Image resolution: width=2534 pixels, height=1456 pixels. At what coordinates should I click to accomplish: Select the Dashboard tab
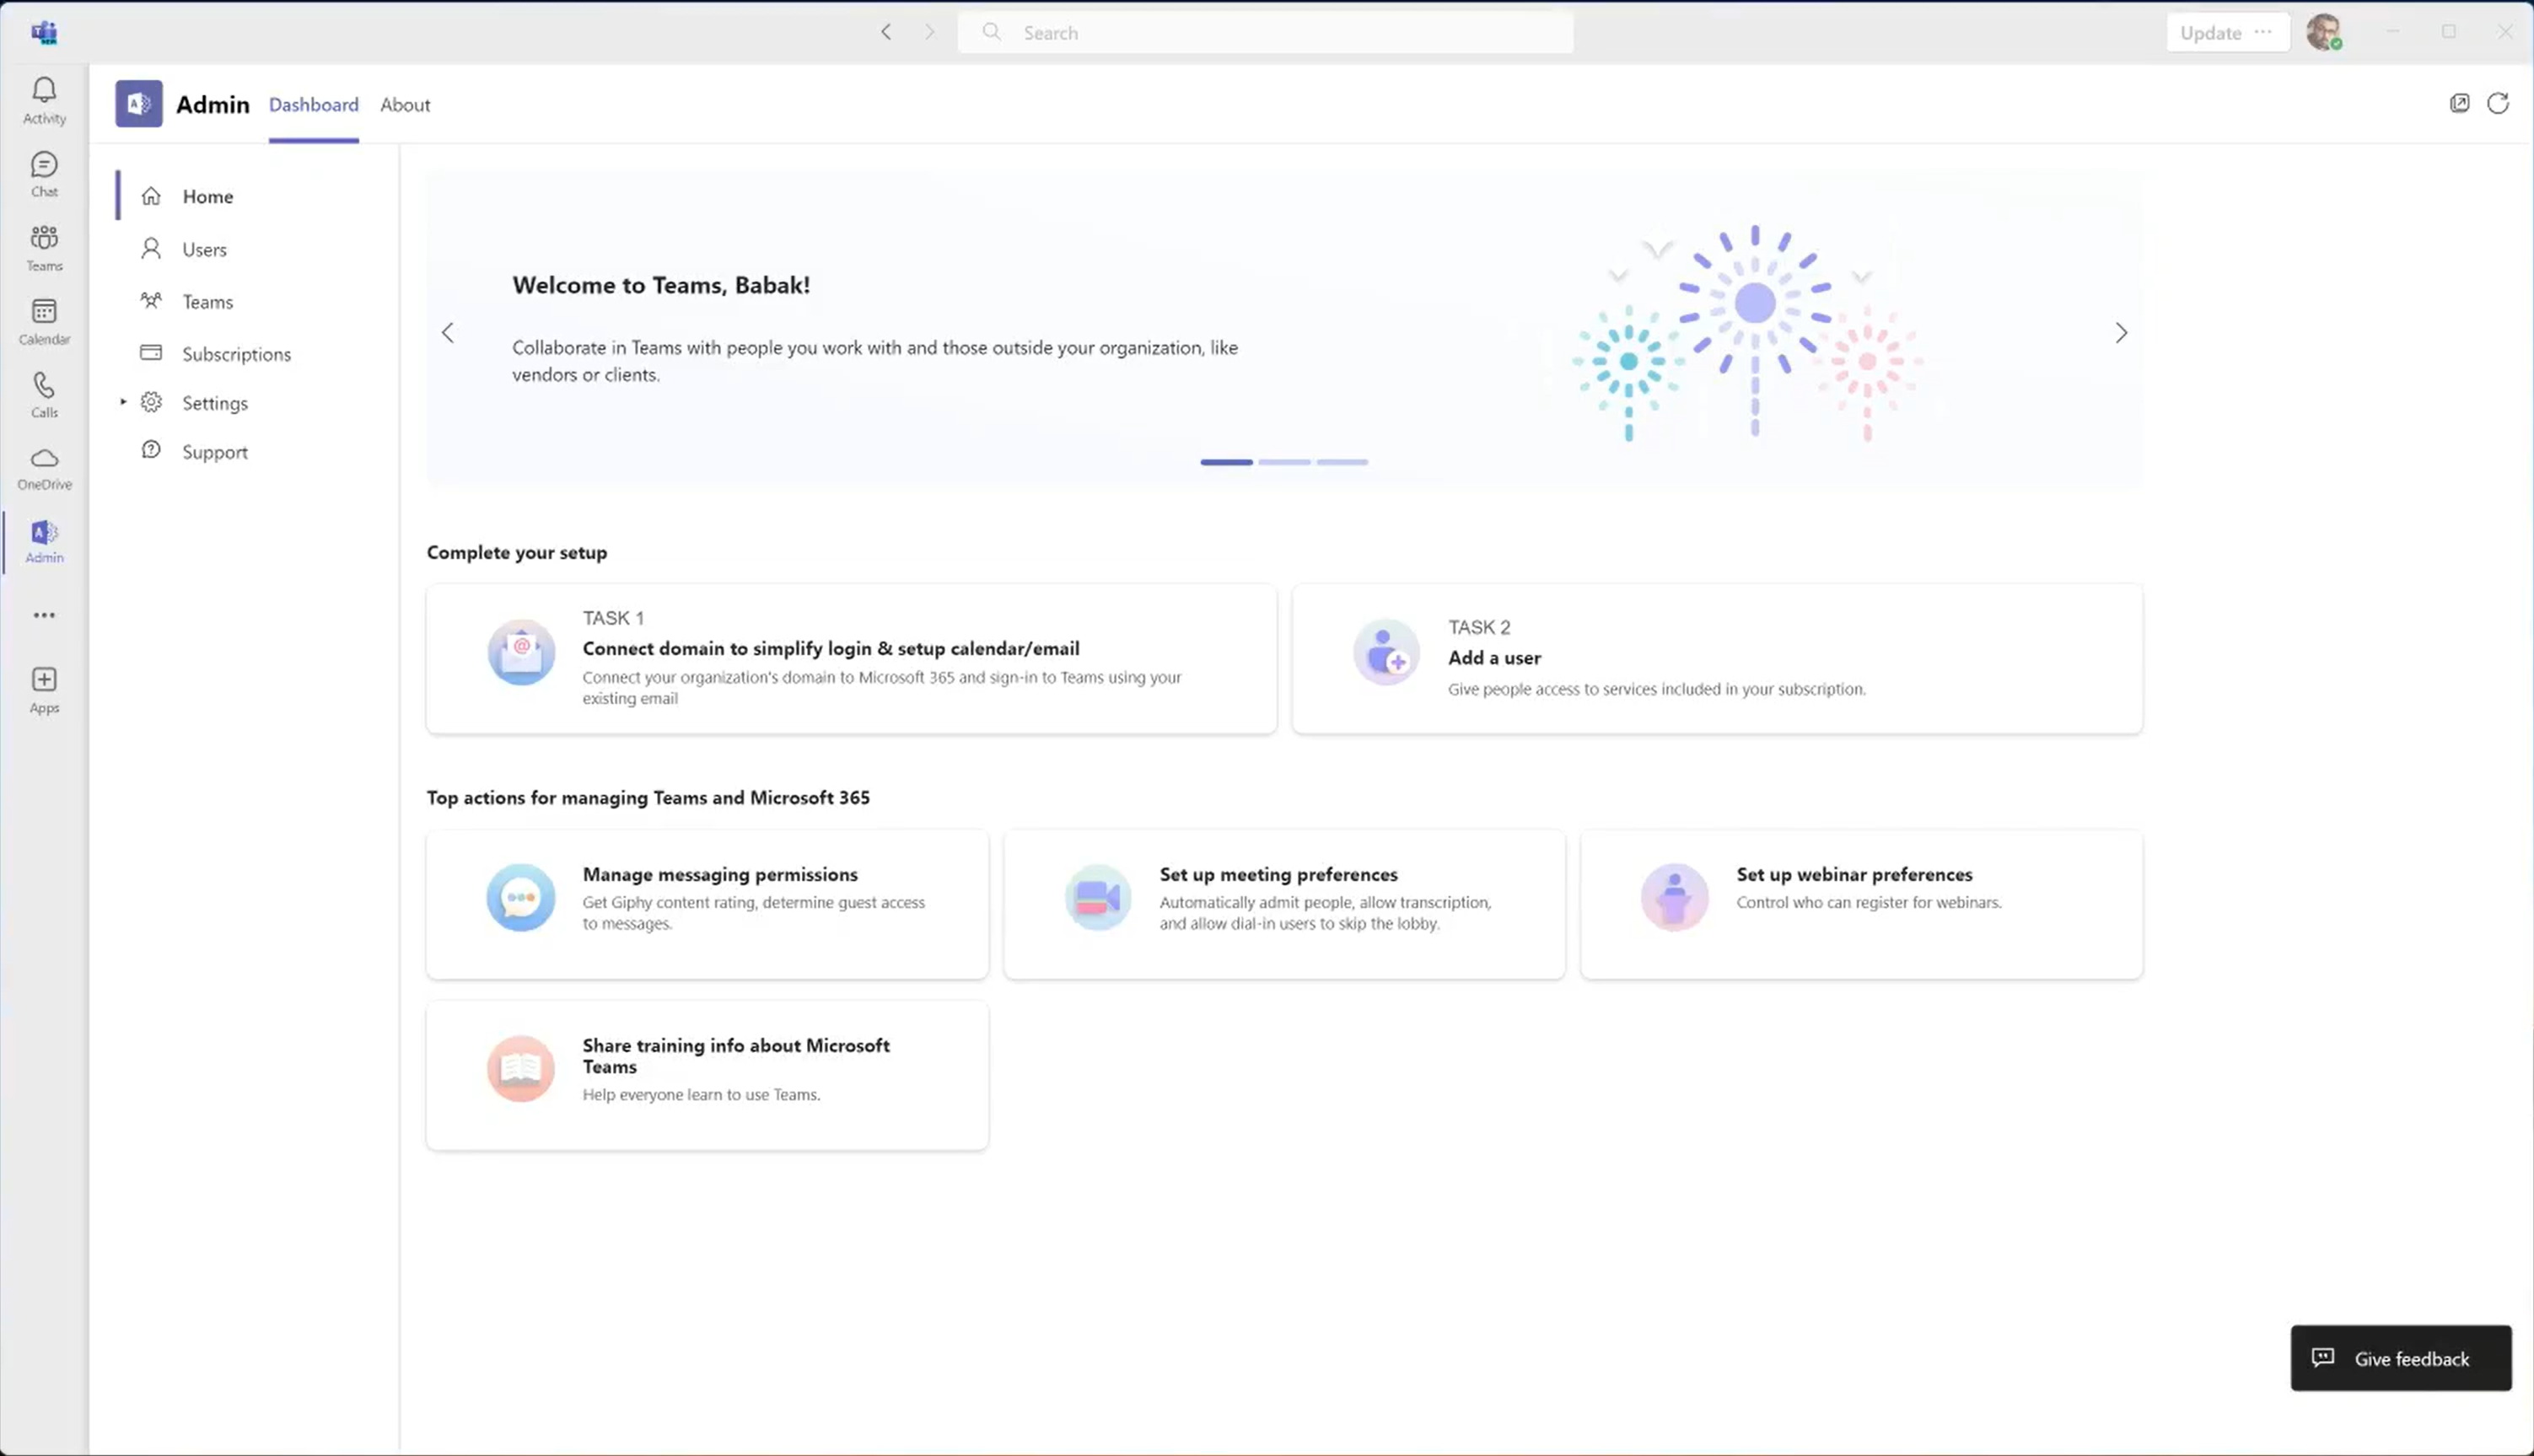point(313,104)
